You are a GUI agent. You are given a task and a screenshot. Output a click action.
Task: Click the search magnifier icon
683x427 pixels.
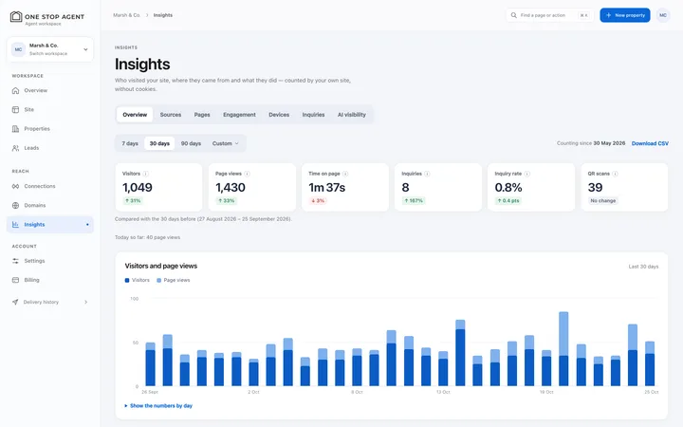tap(514, 15)
